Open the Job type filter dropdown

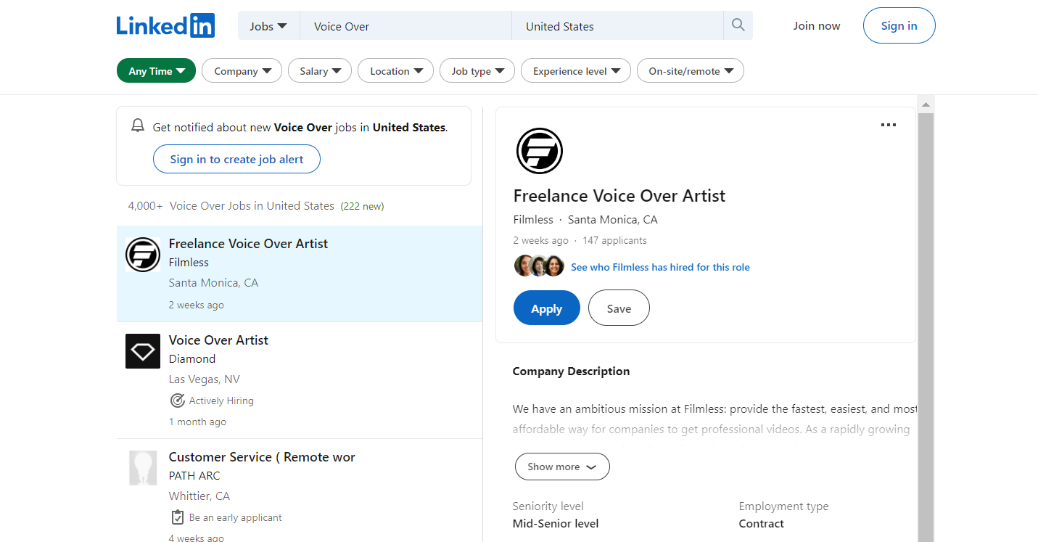tap(477, 70)
